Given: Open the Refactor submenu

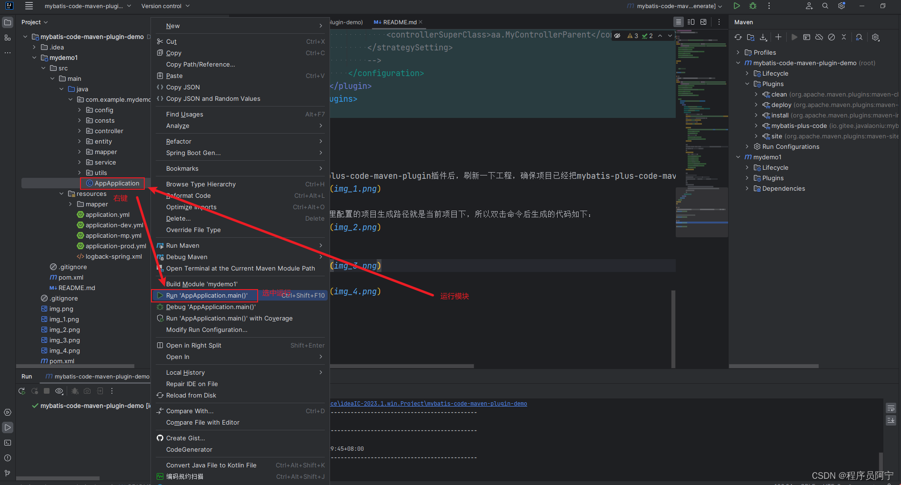Looking at the screenshot, I should click(x=240, y=141).
